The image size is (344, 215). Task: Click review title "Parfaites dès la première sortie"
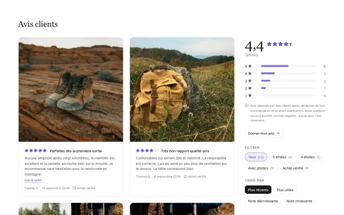[x=76, y=151]
